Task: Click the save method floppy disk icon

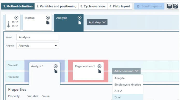Action: (x=169, y=6)
